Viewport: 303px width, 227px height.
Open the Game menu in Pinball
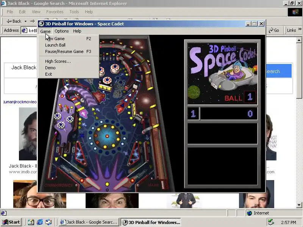(45, 31)
